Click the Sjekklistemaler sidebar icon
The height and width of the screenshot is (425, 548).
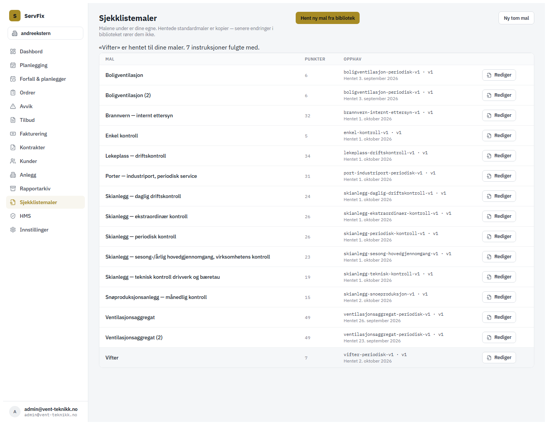tap(13, 202)
